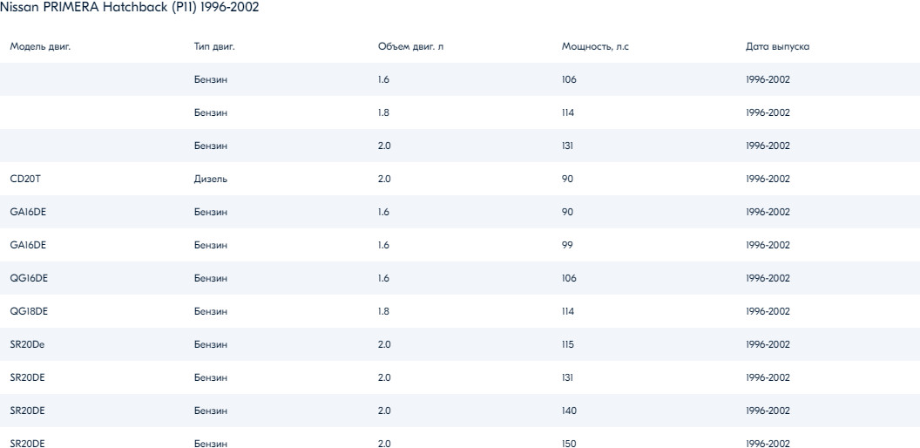Select the QG18DE engine model cell
This screenshot has width=920, height=448.
pos(28,311)
